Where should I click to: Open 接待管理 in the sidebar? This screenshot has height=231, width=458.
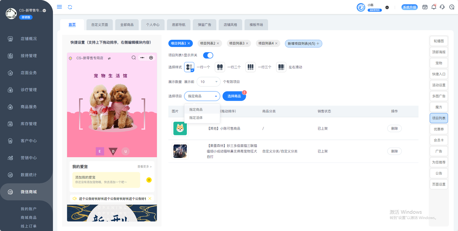pos(29,56)
